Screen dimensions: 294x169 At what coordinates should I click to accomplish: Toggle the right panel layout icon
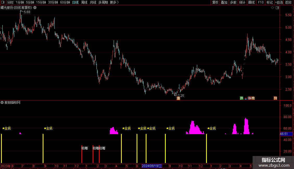[x=278, y=8]
